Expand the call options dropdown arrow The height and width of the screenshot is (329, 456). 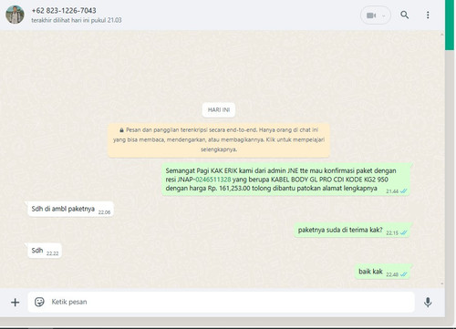(384, 15)
